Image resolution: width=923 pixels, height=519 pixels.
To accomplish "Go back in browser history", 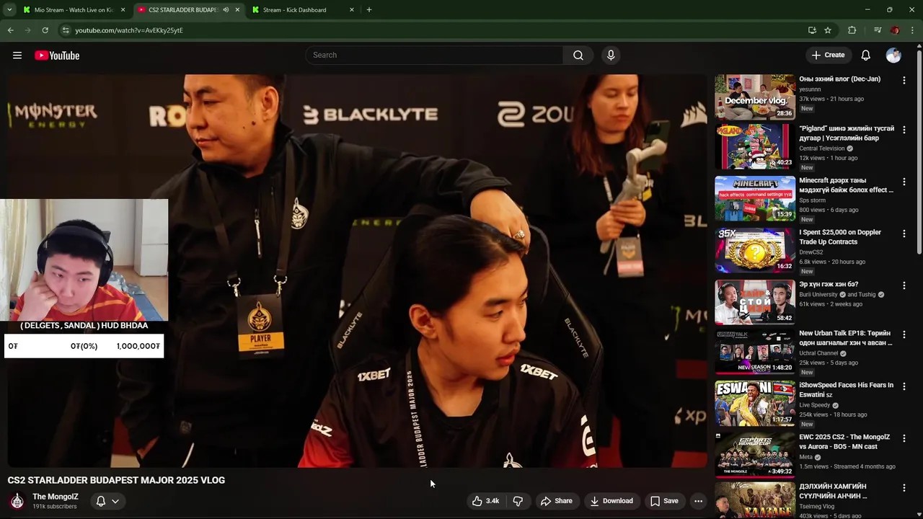I will tap(10, 30).
